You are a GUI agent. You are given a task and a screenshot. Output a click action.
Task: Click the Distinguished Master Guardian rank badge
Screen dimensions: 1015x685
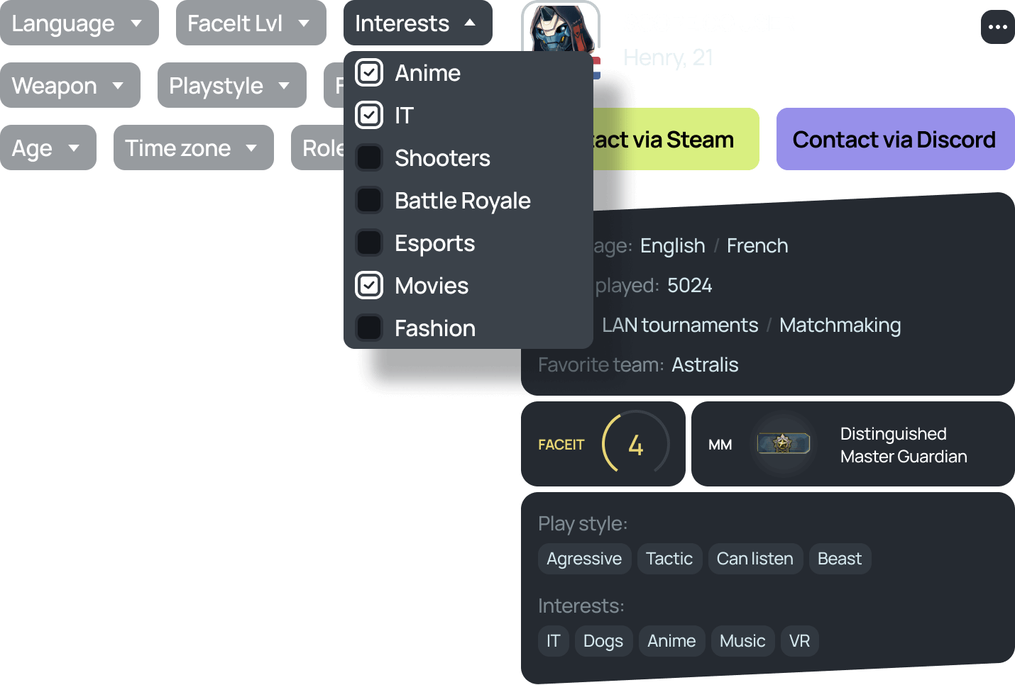783,444
